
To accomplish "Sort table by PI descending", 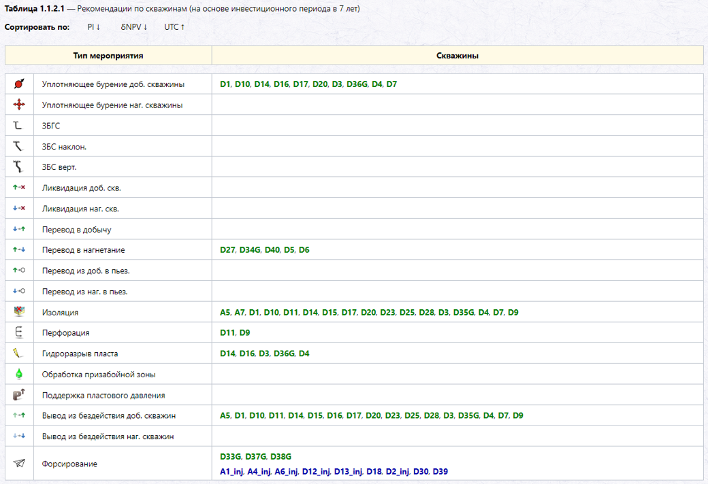I will tap(93, 27).
